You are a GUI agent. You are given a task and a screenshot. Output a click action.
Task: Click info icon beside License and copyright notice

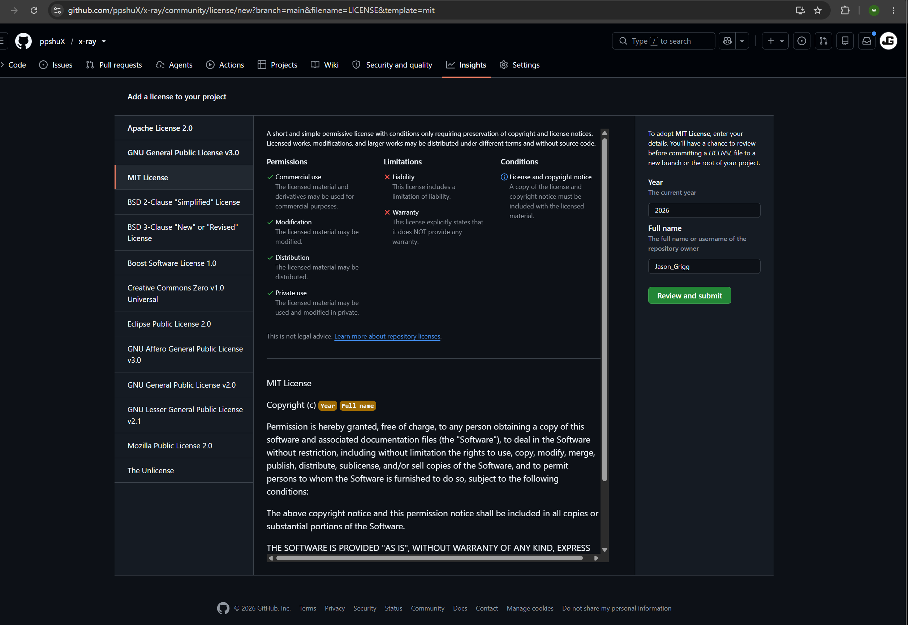click(504, 177)
